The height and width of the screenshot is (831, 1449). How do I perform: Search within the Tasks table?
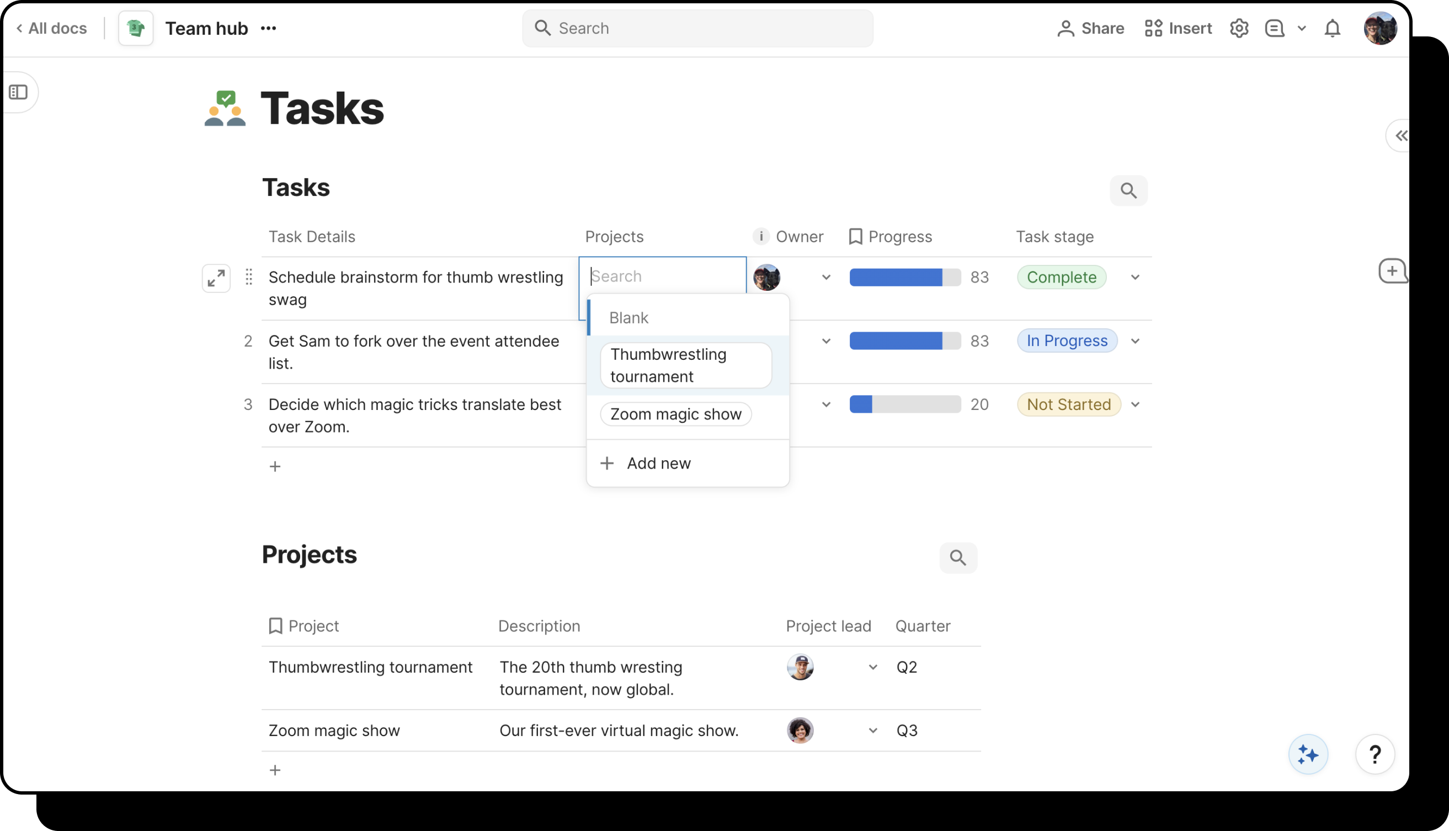point(1128,190)
